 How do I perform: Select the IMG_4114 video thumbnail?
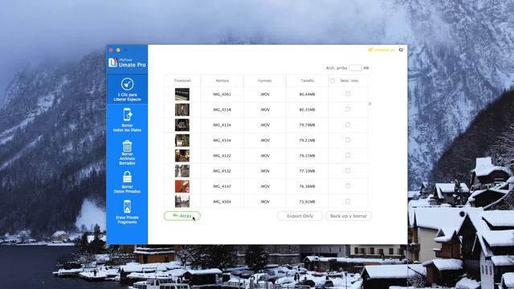click(182, 125)
